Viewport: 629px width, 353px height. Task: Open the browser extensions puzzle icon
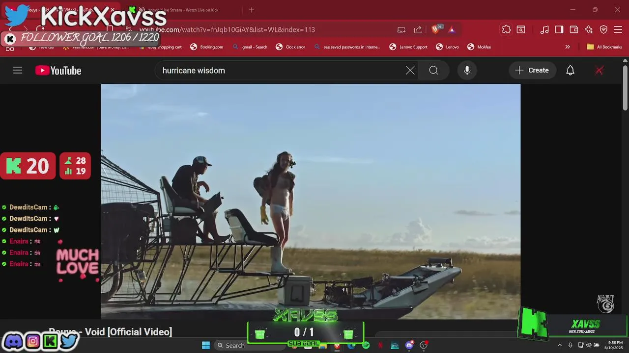(506, 29)
